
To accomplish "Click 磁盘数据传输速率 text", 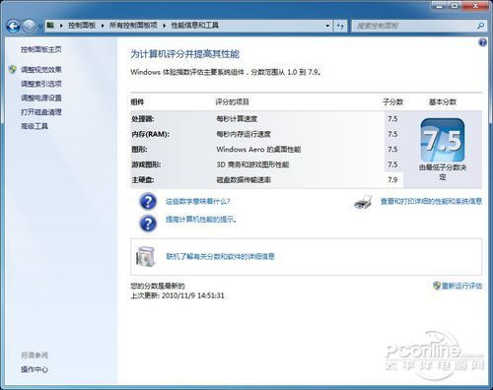I will [x=244, y=180].
